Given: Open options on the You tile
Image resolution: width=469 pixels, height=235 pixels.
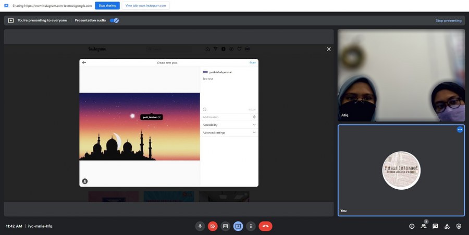Looking at the screenshot, I should pyautogui.click(x=460, y=129).
